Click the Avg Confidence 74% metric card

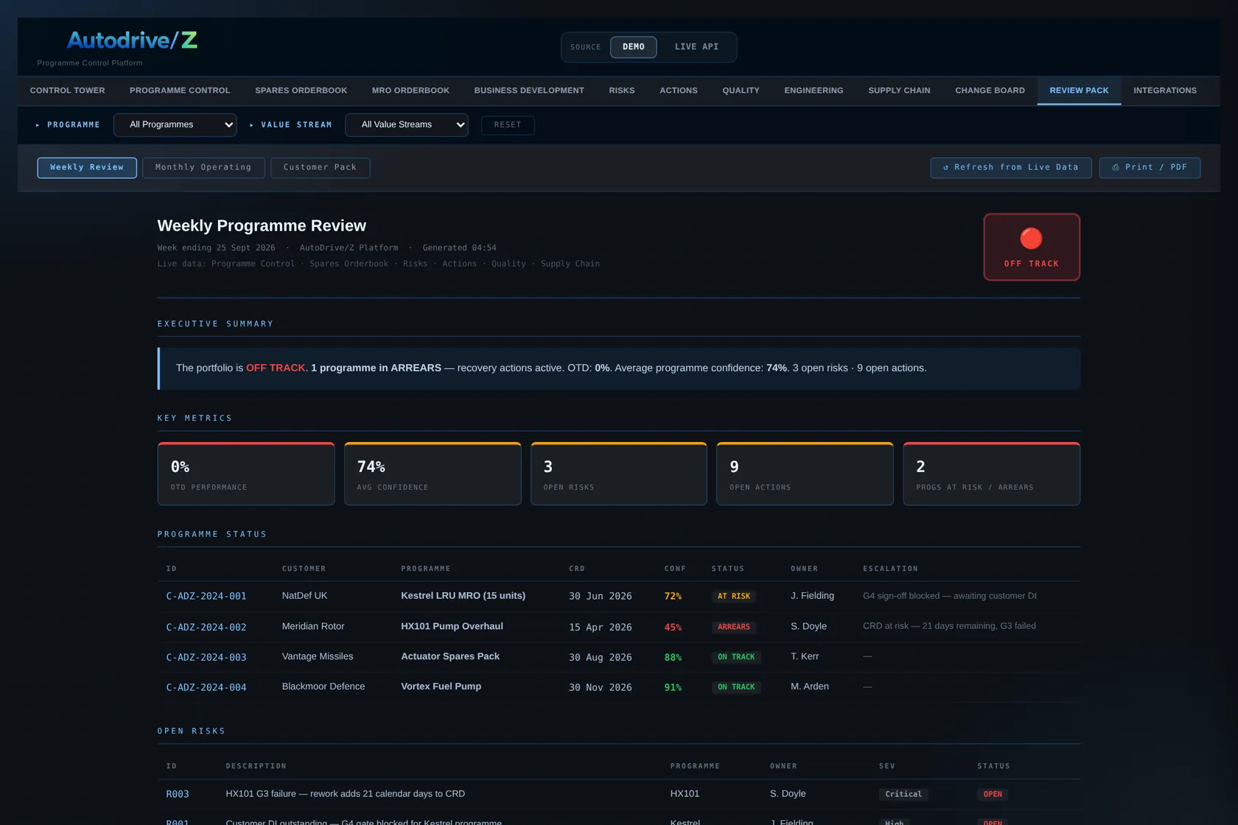(x=433, y=474)
